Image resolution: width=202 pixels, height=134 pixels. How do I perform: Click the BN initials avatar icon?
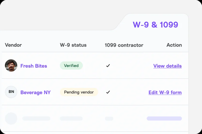[x=11, y=92]
